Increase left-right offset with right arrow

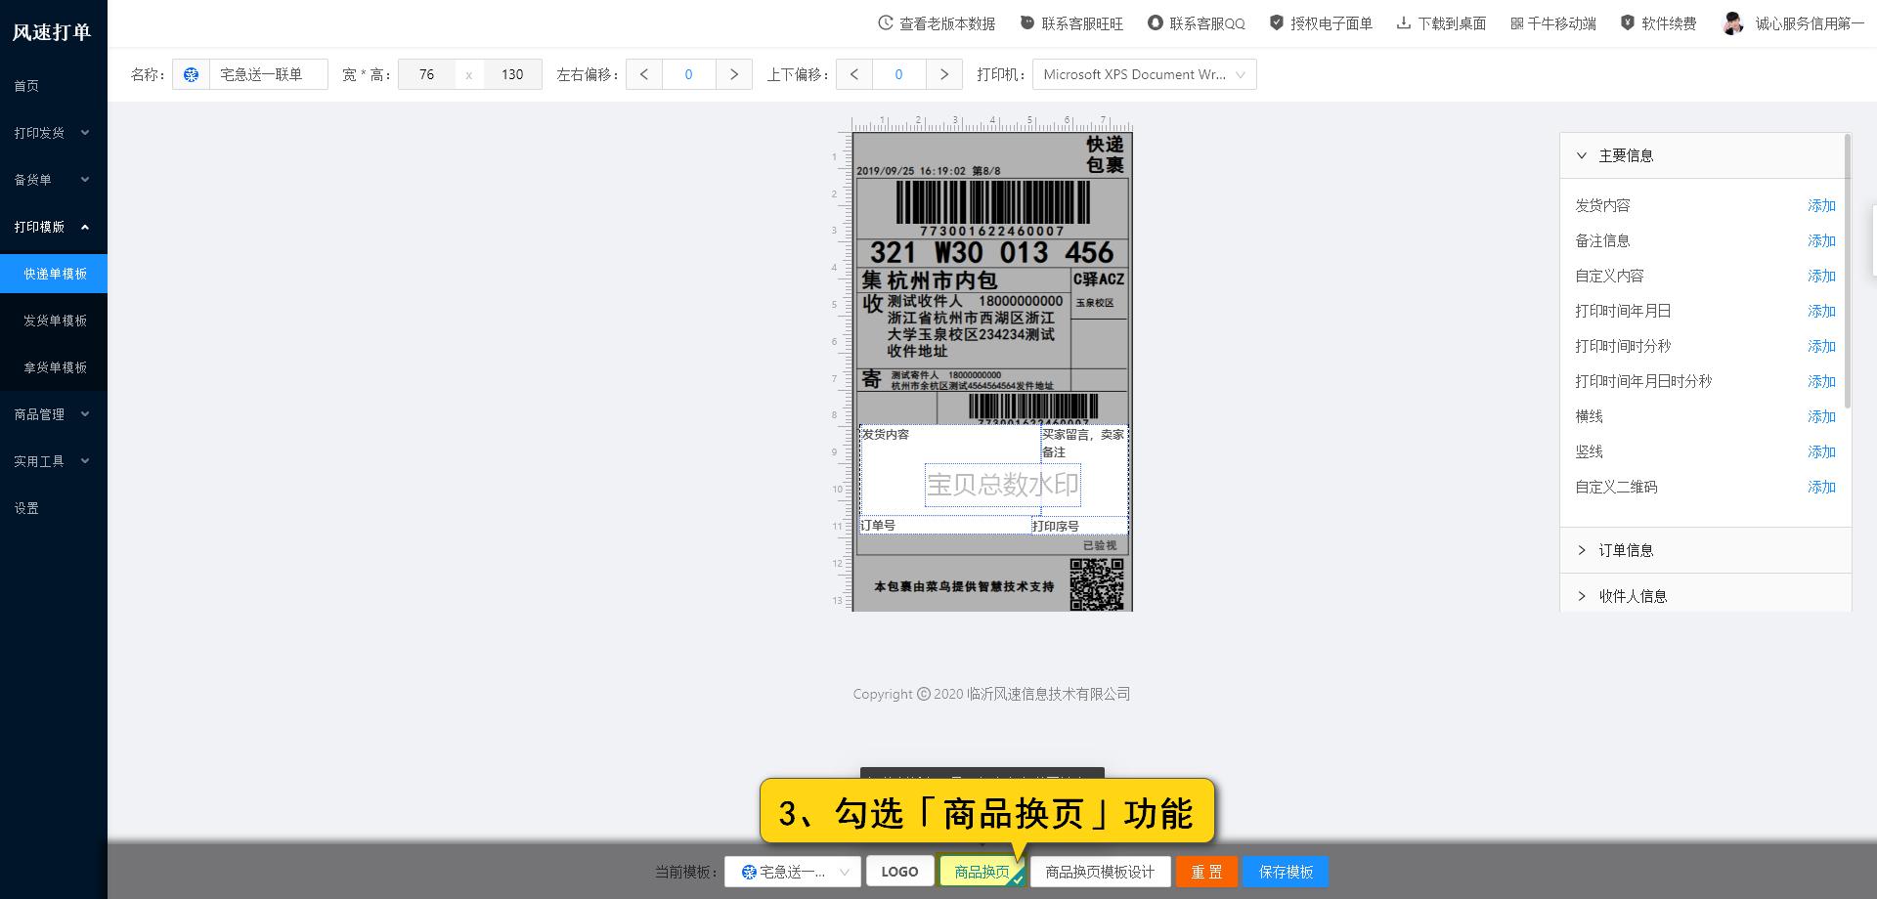(x=734, y=74)
